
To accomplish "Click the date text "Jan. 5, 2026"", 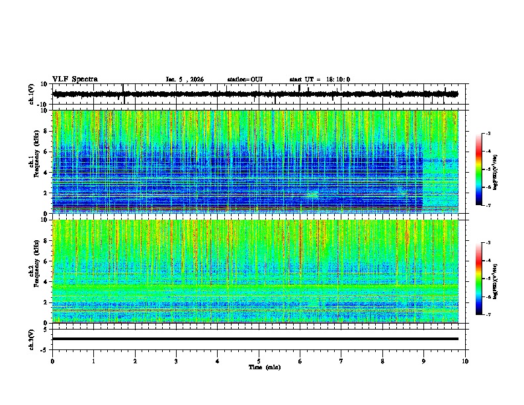I will pyautogui.click(x=185, y=79).
